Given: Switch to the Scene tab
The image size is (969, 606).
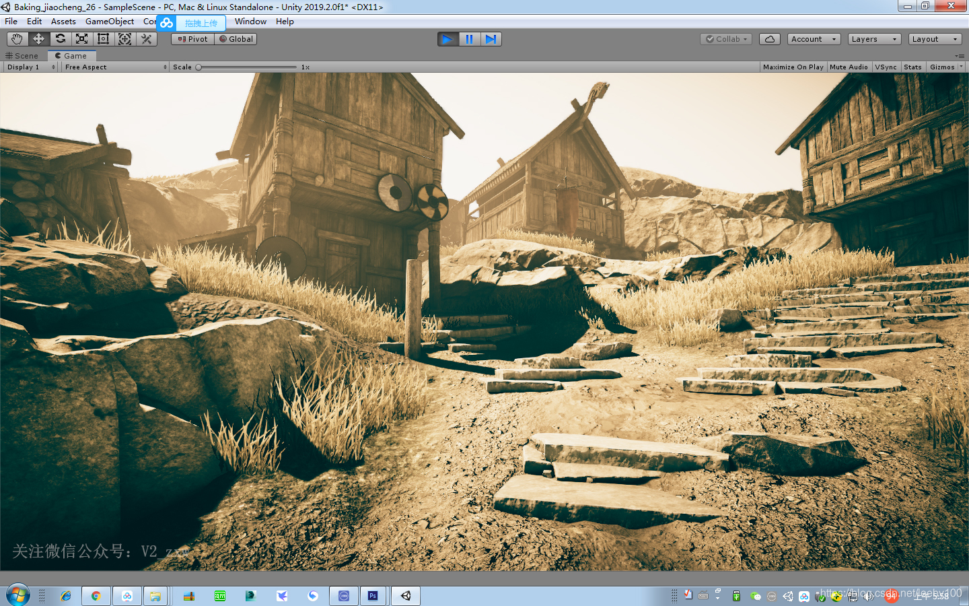Looking at the screenshot, I should click(22, 56).
